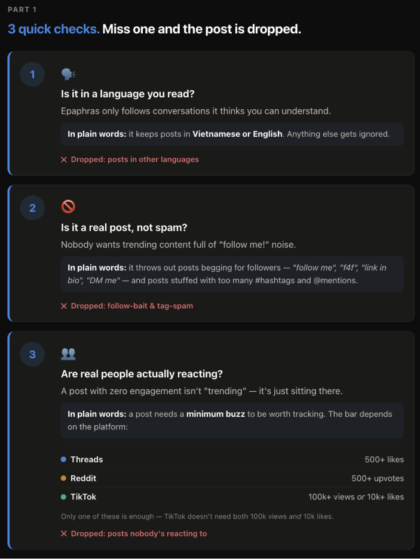Click the X beside 'posts nobody's reacting to'
This screenshot has width=420, height=559.
click(64, 534)
